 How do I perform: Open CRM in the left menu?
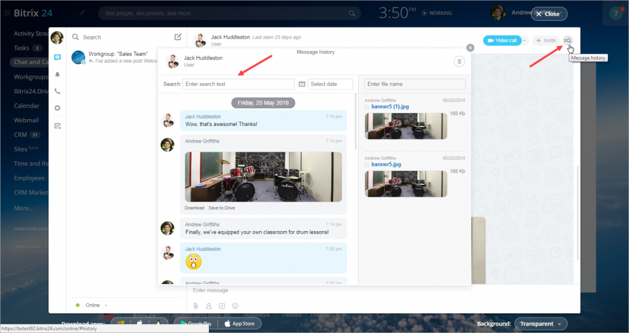coord(20,135)
